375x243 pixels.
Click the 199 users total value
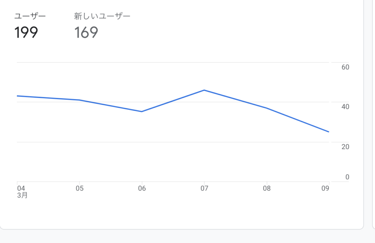coord(26,33)
